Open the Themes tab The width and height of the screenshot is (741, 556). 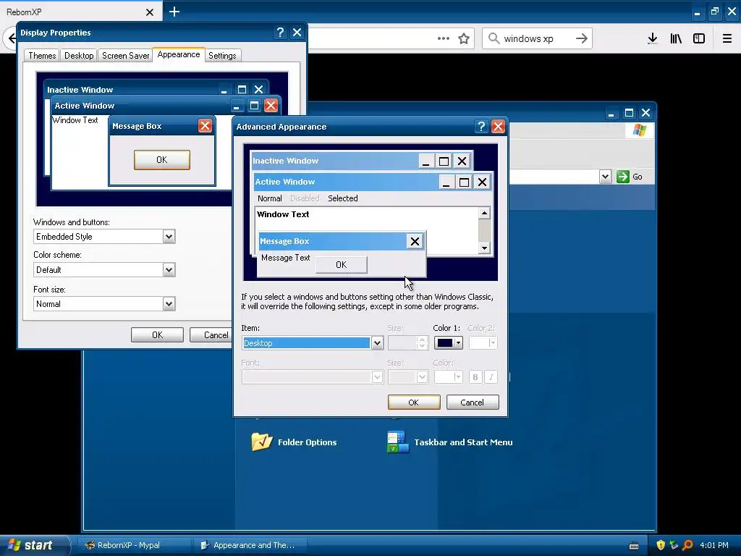(x=42, y=55)
